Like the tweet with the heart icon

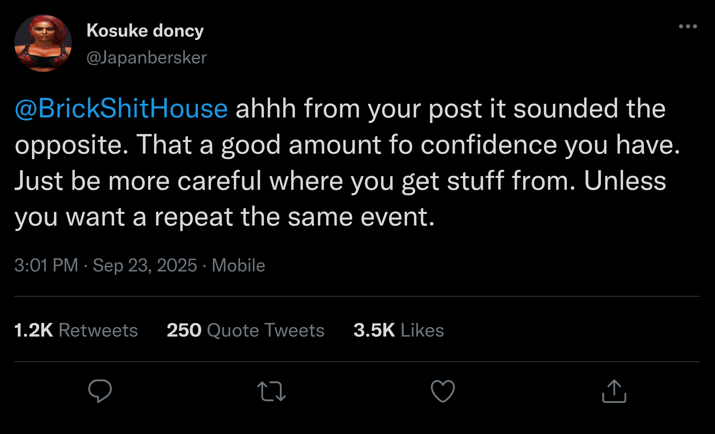443,391
